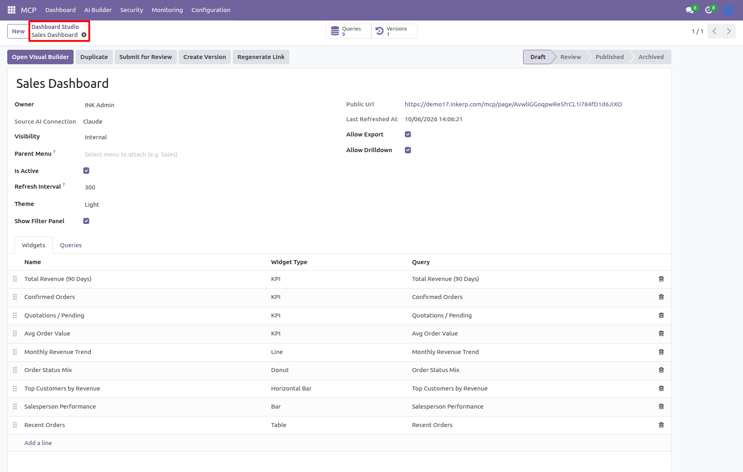Open the conversations chat icon
This screenshot has width=743, height=472.
click(690, 10)
